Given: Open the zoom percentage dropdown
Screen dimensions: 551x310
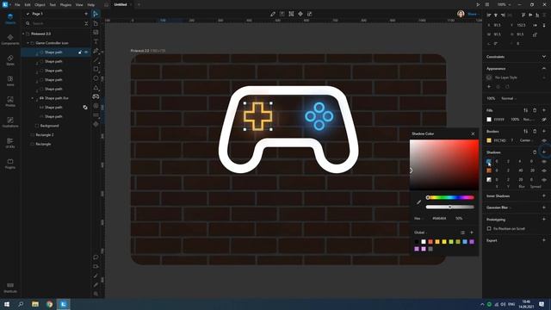Looking at the screenshot, I should pos(504,4).
